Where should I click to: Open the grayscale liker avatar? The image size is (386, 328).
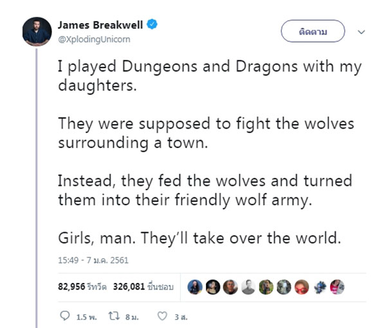pos(248,287)
